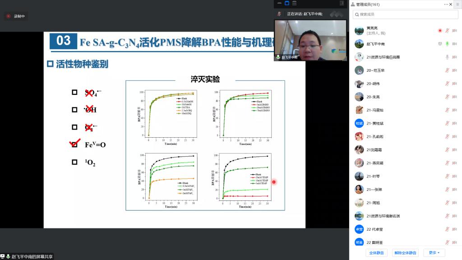
Task: Click the speaker's video thumbnail
Action: click(310, 40)
